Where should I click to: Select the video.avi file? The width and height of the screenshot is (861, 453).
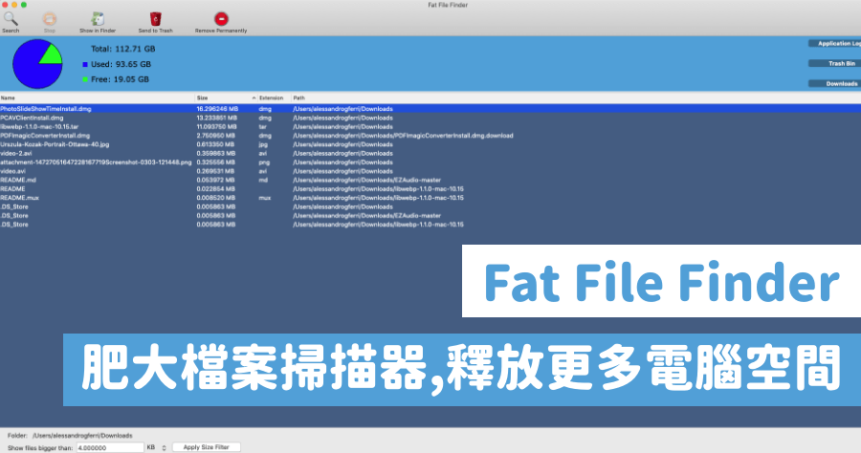[x=12, y=171]
